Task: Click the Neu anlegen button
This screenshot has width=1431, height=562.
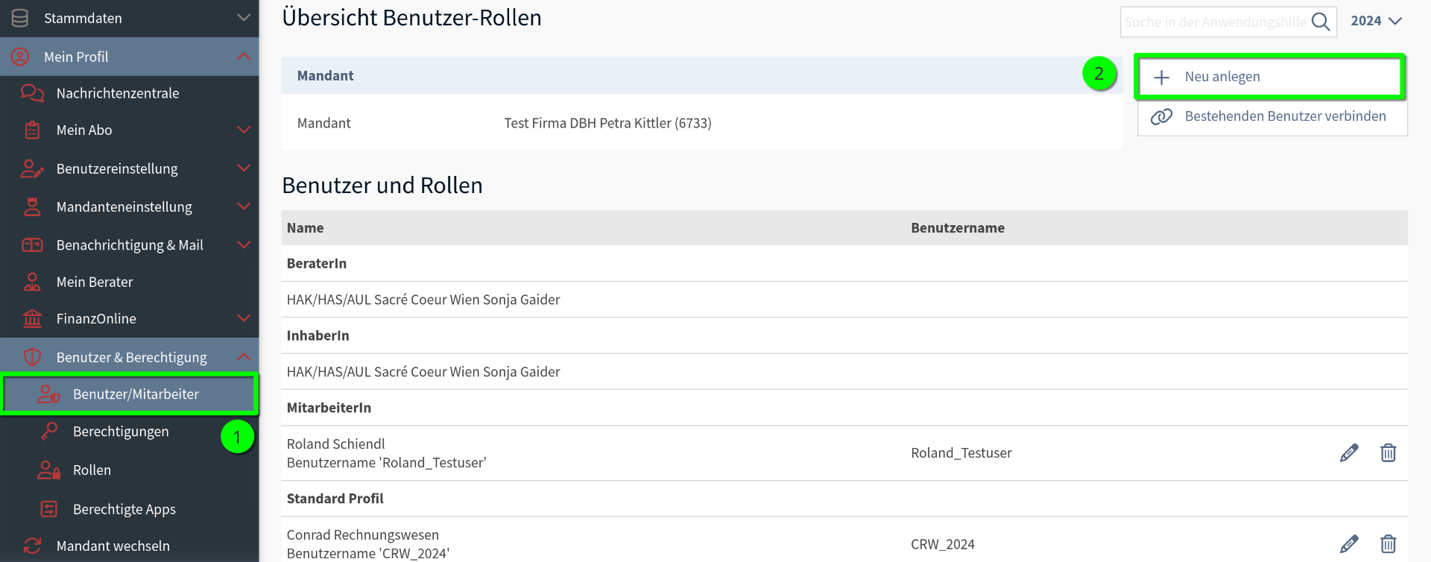Action: 1269,77
